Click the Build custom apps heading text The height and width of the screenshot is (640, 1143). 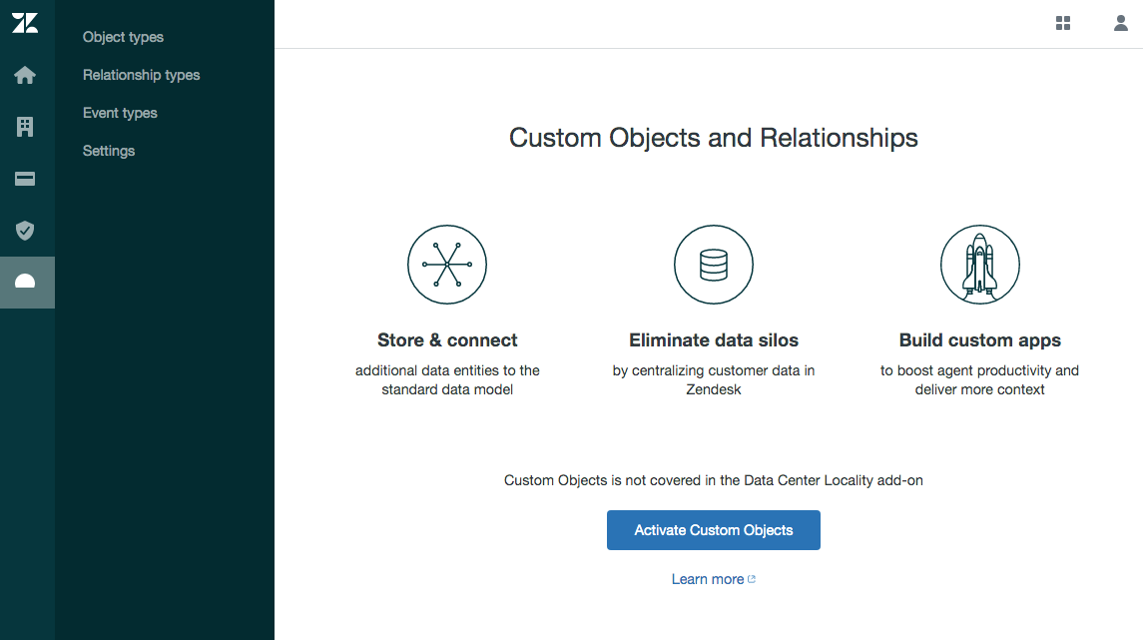coord(980,340)
